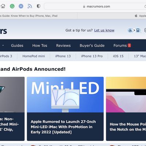The width and height of the screenshot is (146, 146).
Task: Switch to the Apple browser tab
Action: [112, 16]
